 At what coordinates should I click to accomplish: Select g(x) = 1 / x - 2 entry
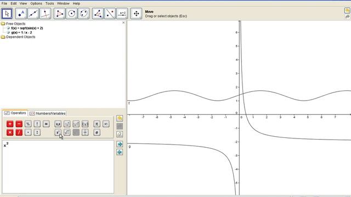tap(22, 32)
